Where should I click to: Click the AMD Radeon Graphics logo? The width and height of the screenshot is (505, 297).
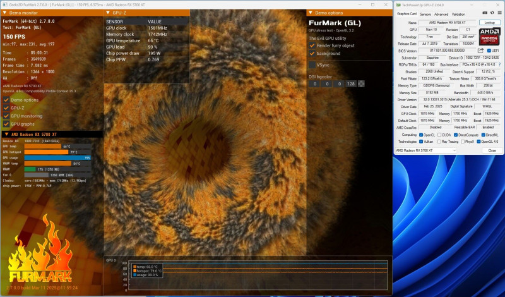489,37
